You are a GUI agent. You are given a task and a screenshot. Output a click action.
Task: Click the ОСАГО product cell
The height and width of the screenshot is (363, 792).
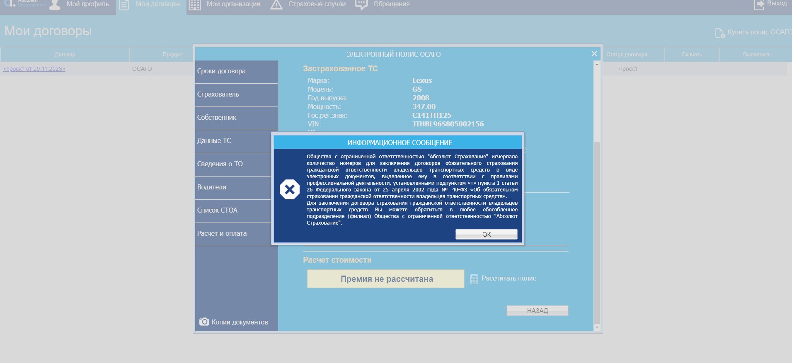pos(142,69)
